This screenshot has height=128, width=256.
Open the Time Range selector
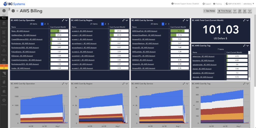pos(224,11)
